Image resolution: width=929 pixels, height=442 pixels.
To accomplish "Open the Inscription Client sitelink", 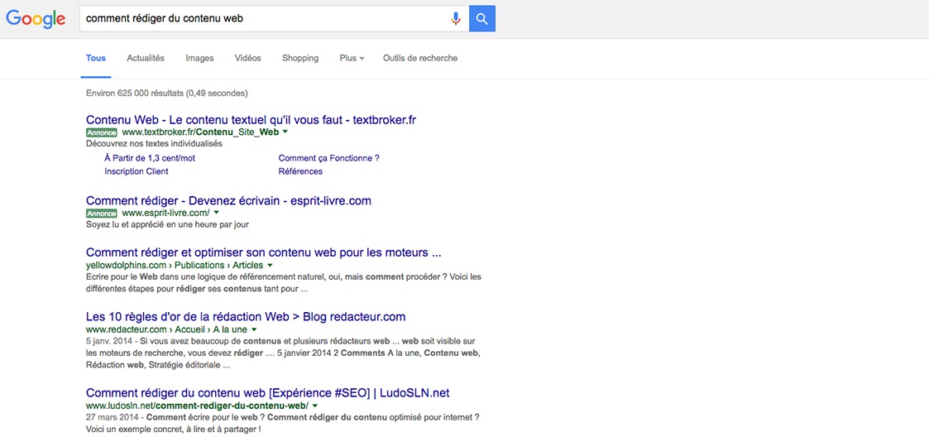I will click(136, 171).
